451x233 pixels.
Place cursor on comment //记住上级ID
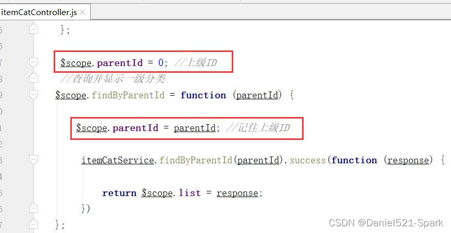[x=257, y=127]
